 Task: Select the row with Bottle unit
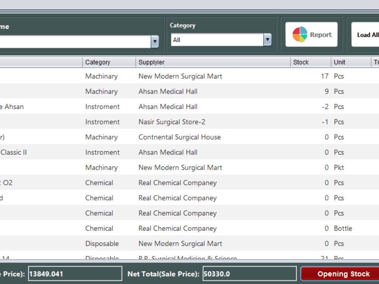tap(189, 228)
